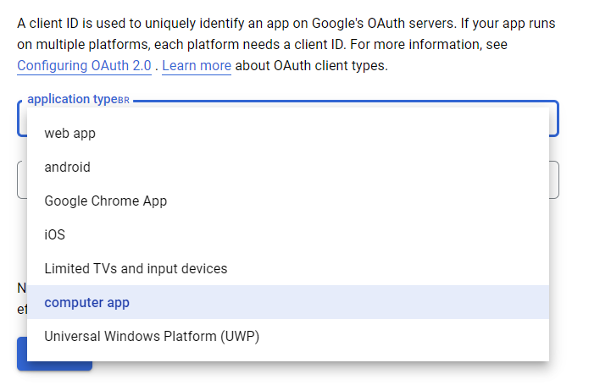Choose Universal Windows Platform (UWP)
611x385 pixels.
pos(288,336)
